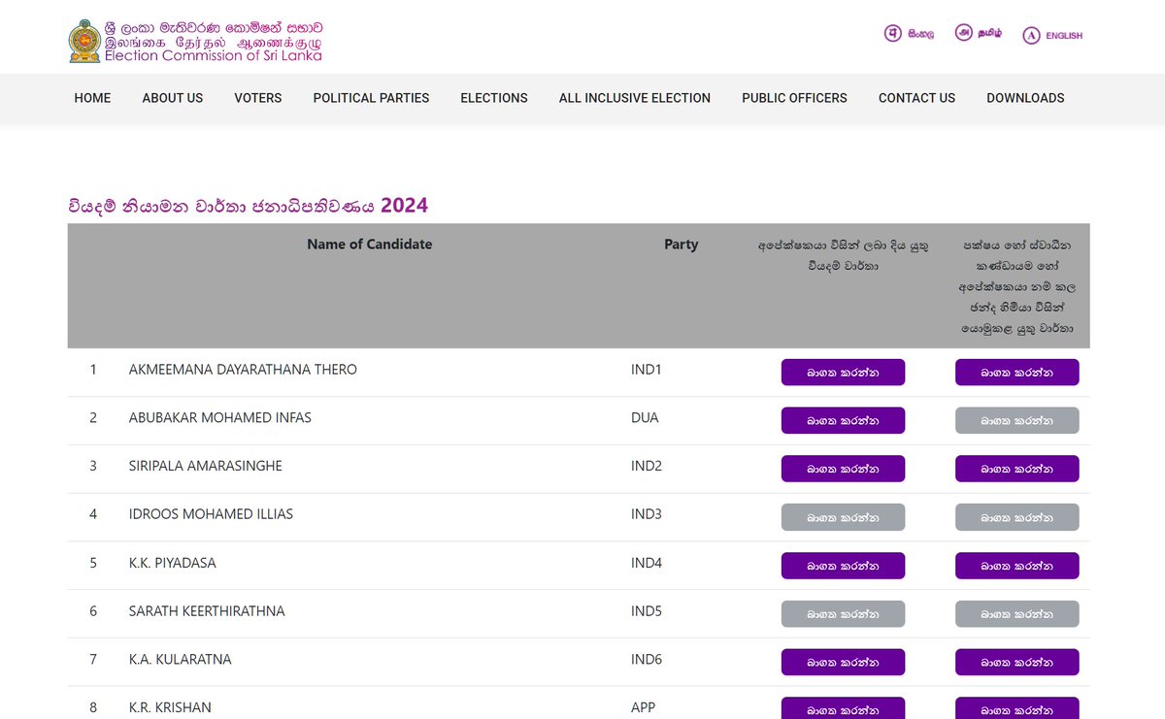Viewport: 1165px width, 719px height.
Task: Download party report for K.A. Kularatna
Action: point(1016,663)
